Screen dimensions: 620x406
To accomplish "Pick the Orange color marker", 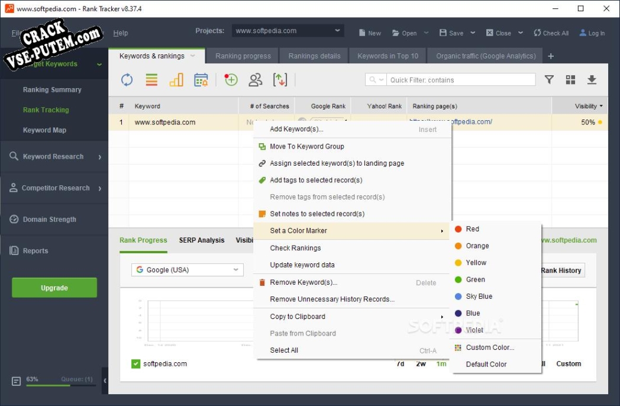I will tap(496, 246).
